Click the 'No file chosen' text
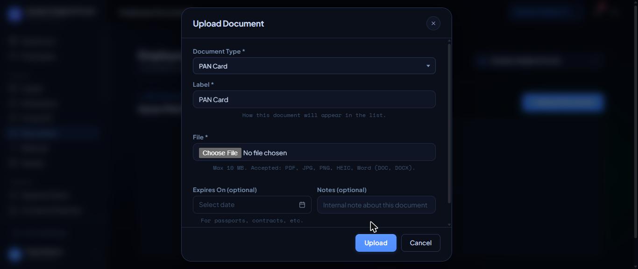Image resolution: width=638 pixels, height=269 pixels. (x=265, y=153)
